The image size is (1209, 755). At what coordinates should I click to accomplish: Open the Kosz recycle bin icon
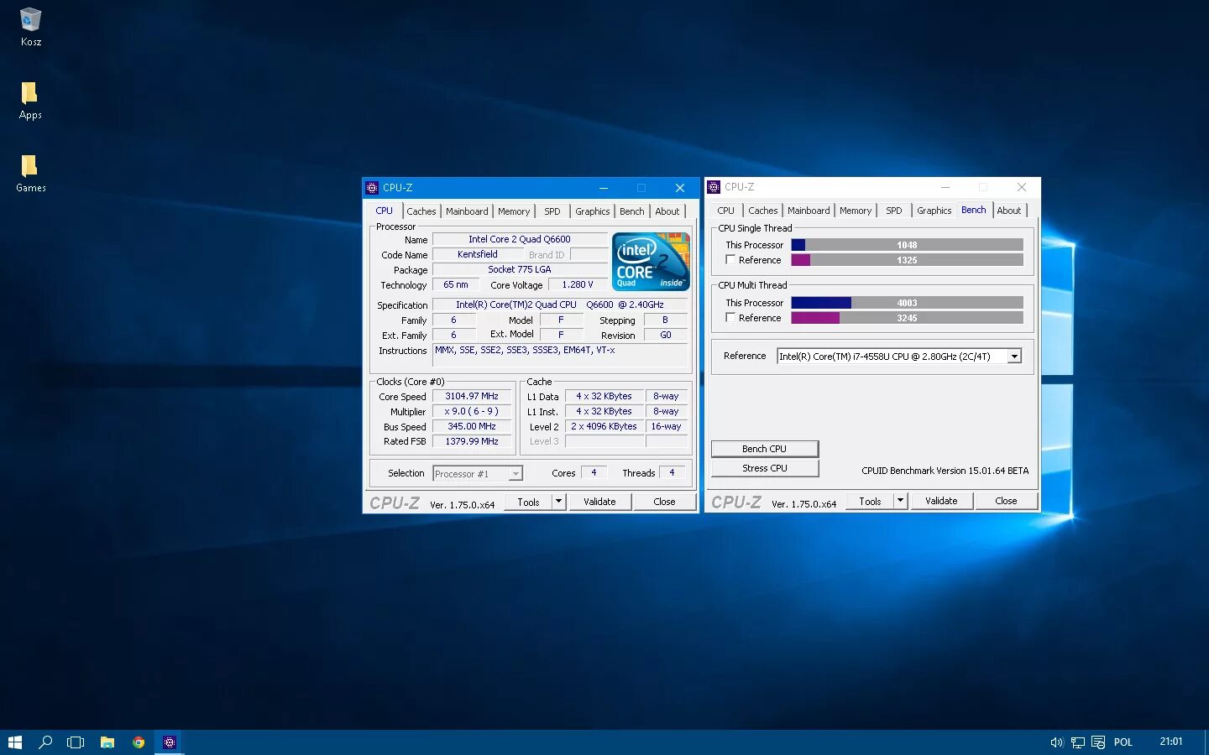(30, 27)
